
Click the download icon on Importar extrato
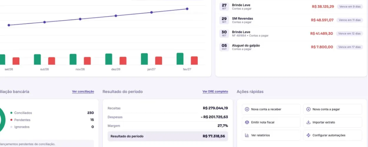coord(308,122)
